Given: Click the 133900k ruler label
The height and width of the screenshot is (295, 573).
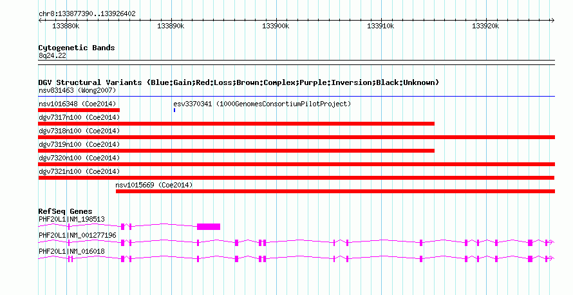Looking at the screenshot, I should 276,26.
